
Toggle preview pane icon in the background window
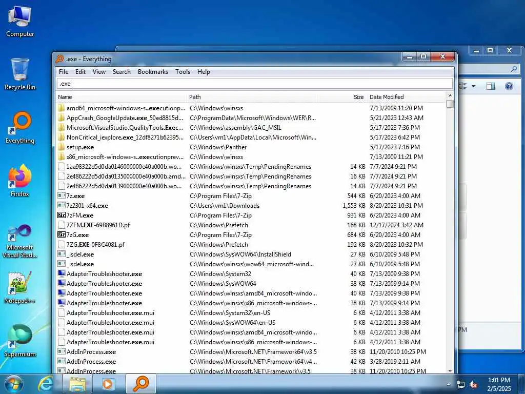coord(491,86)
